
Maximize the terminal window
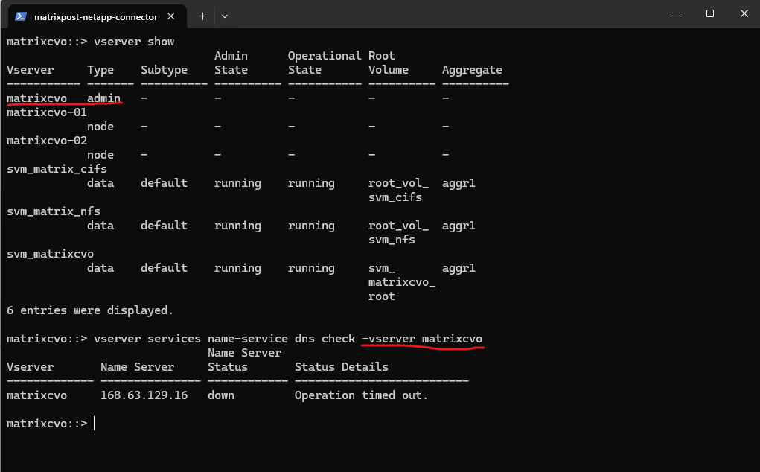[x=709, y=13]
